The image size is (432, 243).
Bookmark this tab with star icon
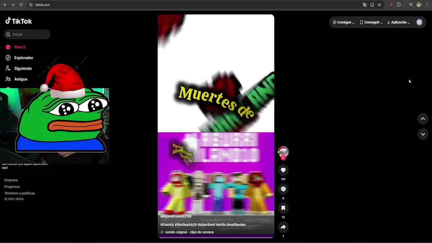pyautogui.click(x=379, y=5)
